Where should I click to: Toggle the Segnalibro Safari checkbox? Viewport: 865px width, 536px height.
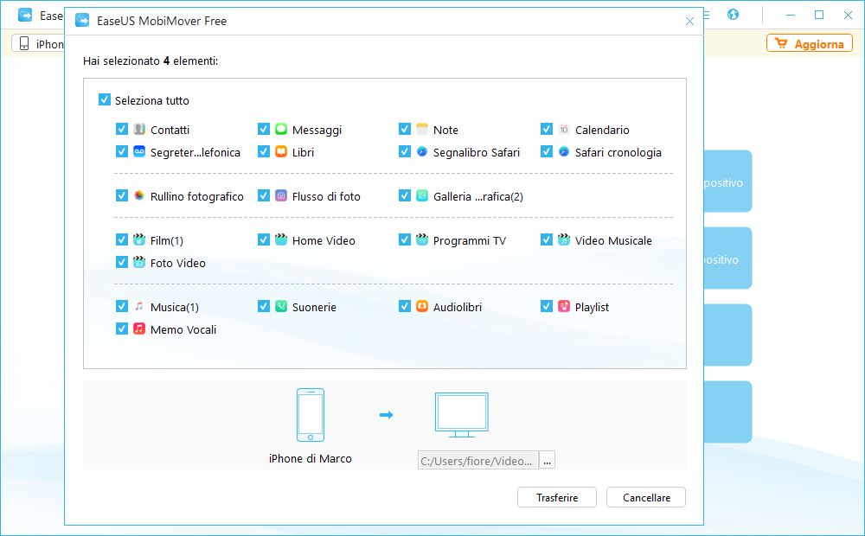click(x=405, y=151)
